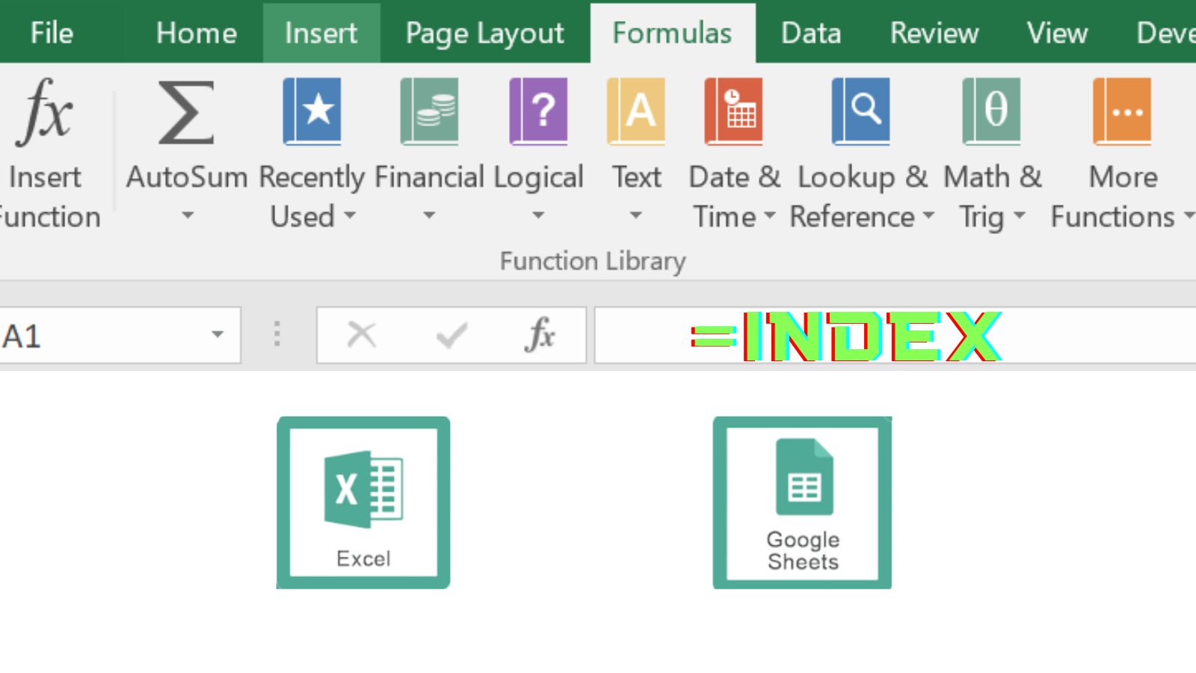
Task: Click the fx icon in the formula bar
Action: tap(540, 334)
